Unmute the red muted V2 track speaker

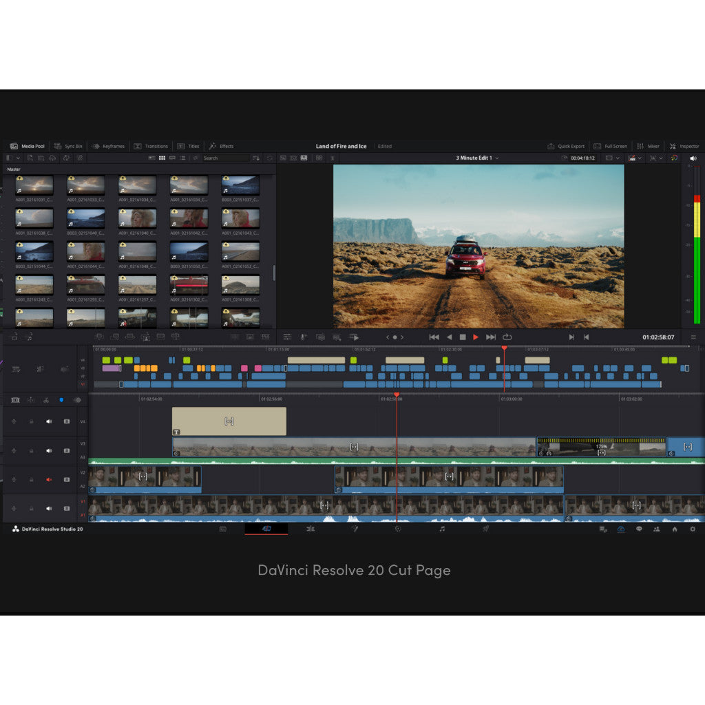(49, 480)
